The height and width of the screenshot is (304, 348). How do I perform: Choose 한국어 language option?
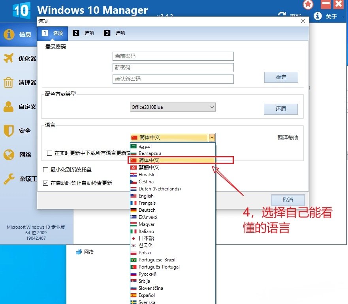(x=173, y=246)
